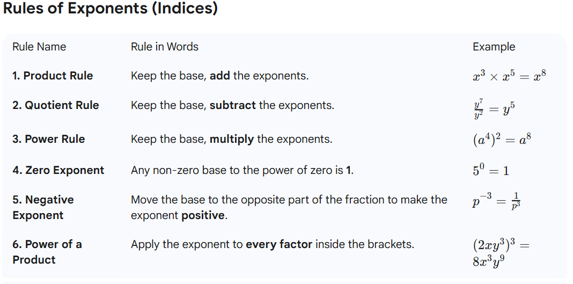Click the "add the exponents" description text
This screenshot has width=573, height=284.
[x=219, y=76]
